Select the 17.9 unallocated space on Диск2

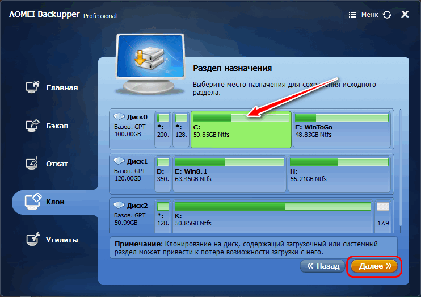383,217
